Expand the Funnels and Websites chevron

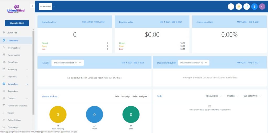point(27,106)
